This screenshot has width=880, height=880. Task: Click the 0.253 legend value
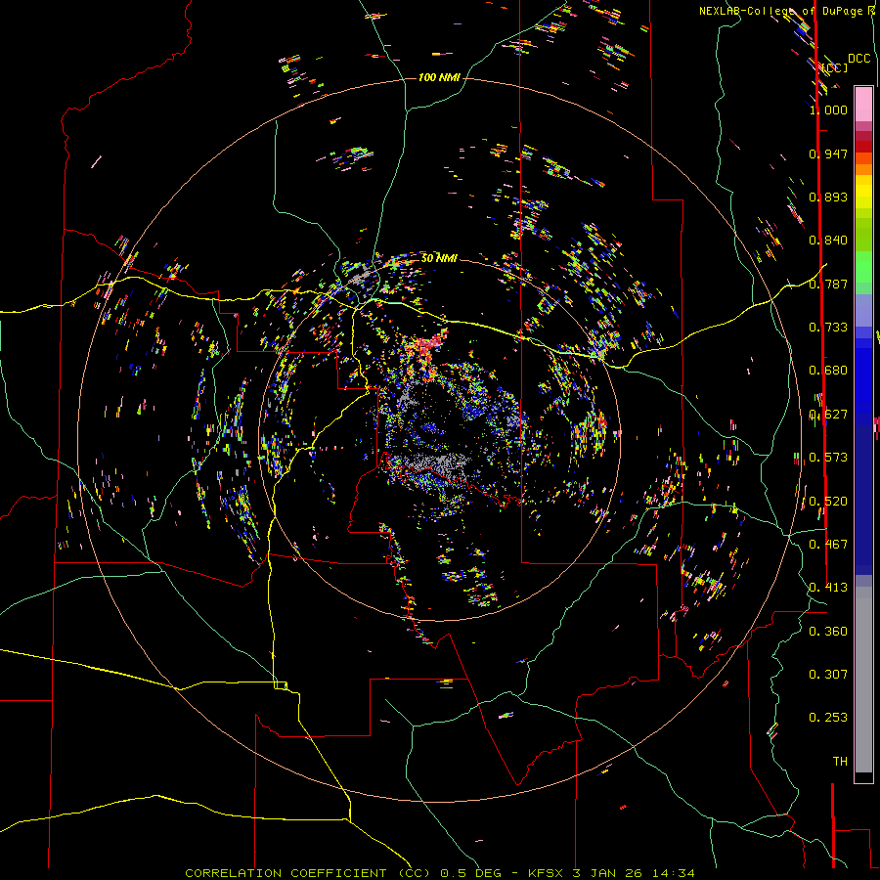[x=828, y=718]
